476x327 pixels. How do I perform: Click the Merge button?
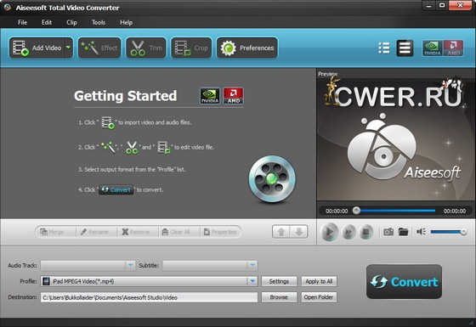click(52, 232)
